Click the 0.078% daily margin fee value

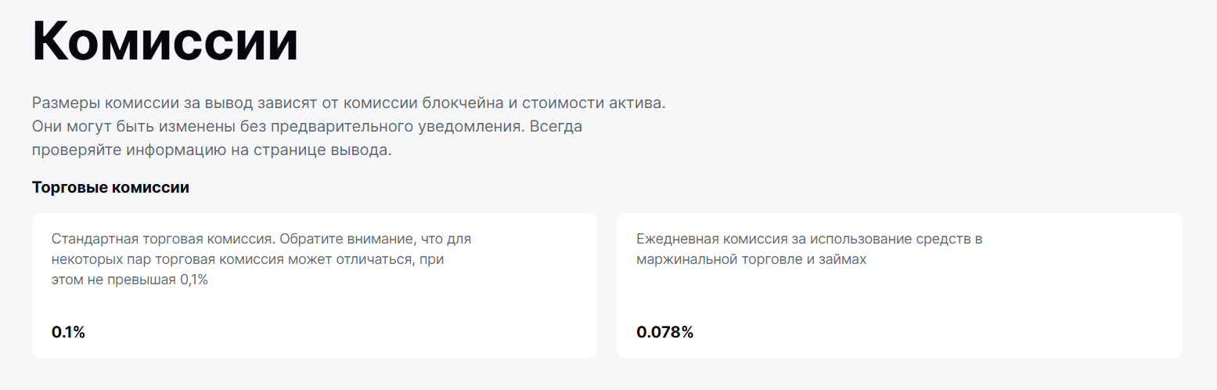coord(664,332)
